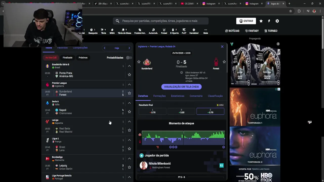Open the FANTASY section
The height and width of the screenshot is (182, 324).
click(x=252, y=31)
